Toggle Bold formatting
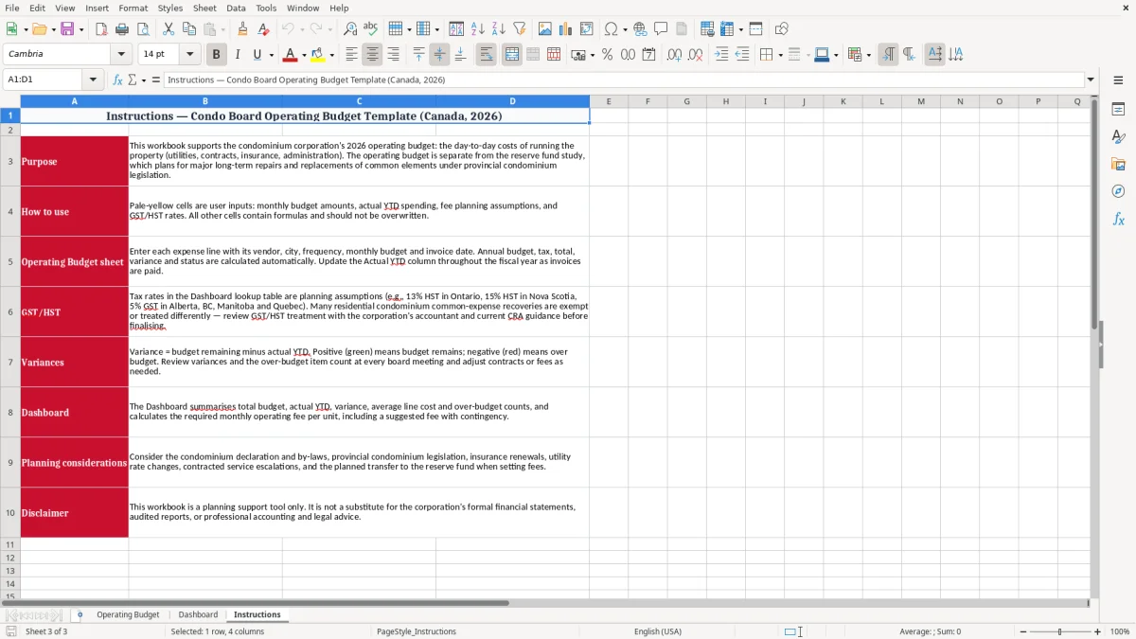Image resolution: width=1136 pixels, height=639 pixels. click(216, 55)
